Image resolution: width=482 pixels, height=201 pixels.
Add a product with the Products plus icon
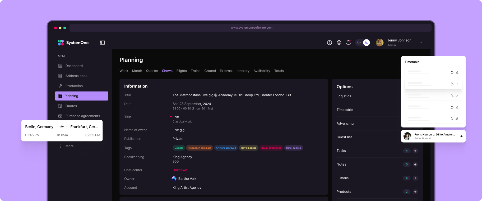(x=415, y=192)
